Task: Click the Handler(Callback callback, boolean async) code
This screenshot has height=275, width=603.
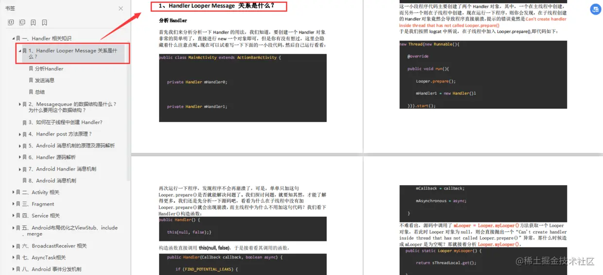Action: point(243,264)
